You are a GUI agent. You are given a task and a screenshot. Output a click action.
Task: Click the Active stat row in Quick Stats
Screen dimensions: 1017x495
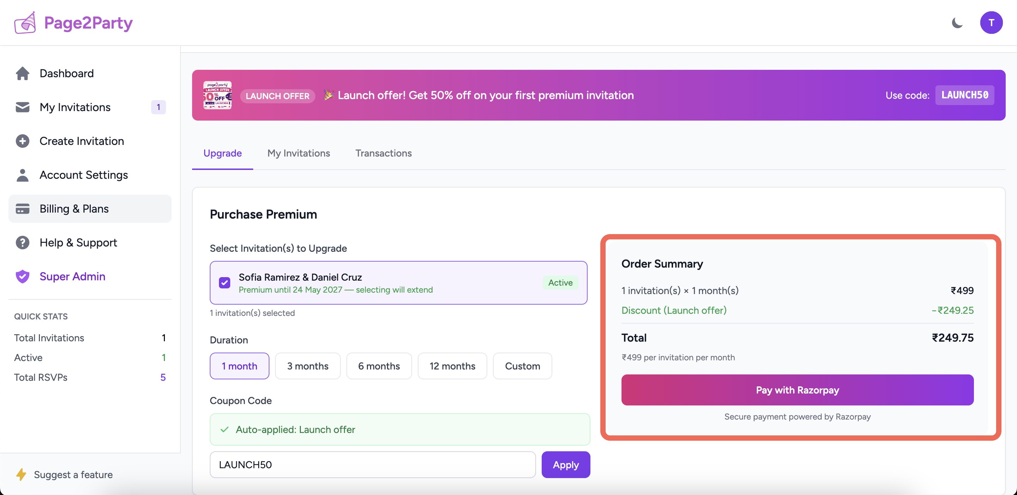90,358
